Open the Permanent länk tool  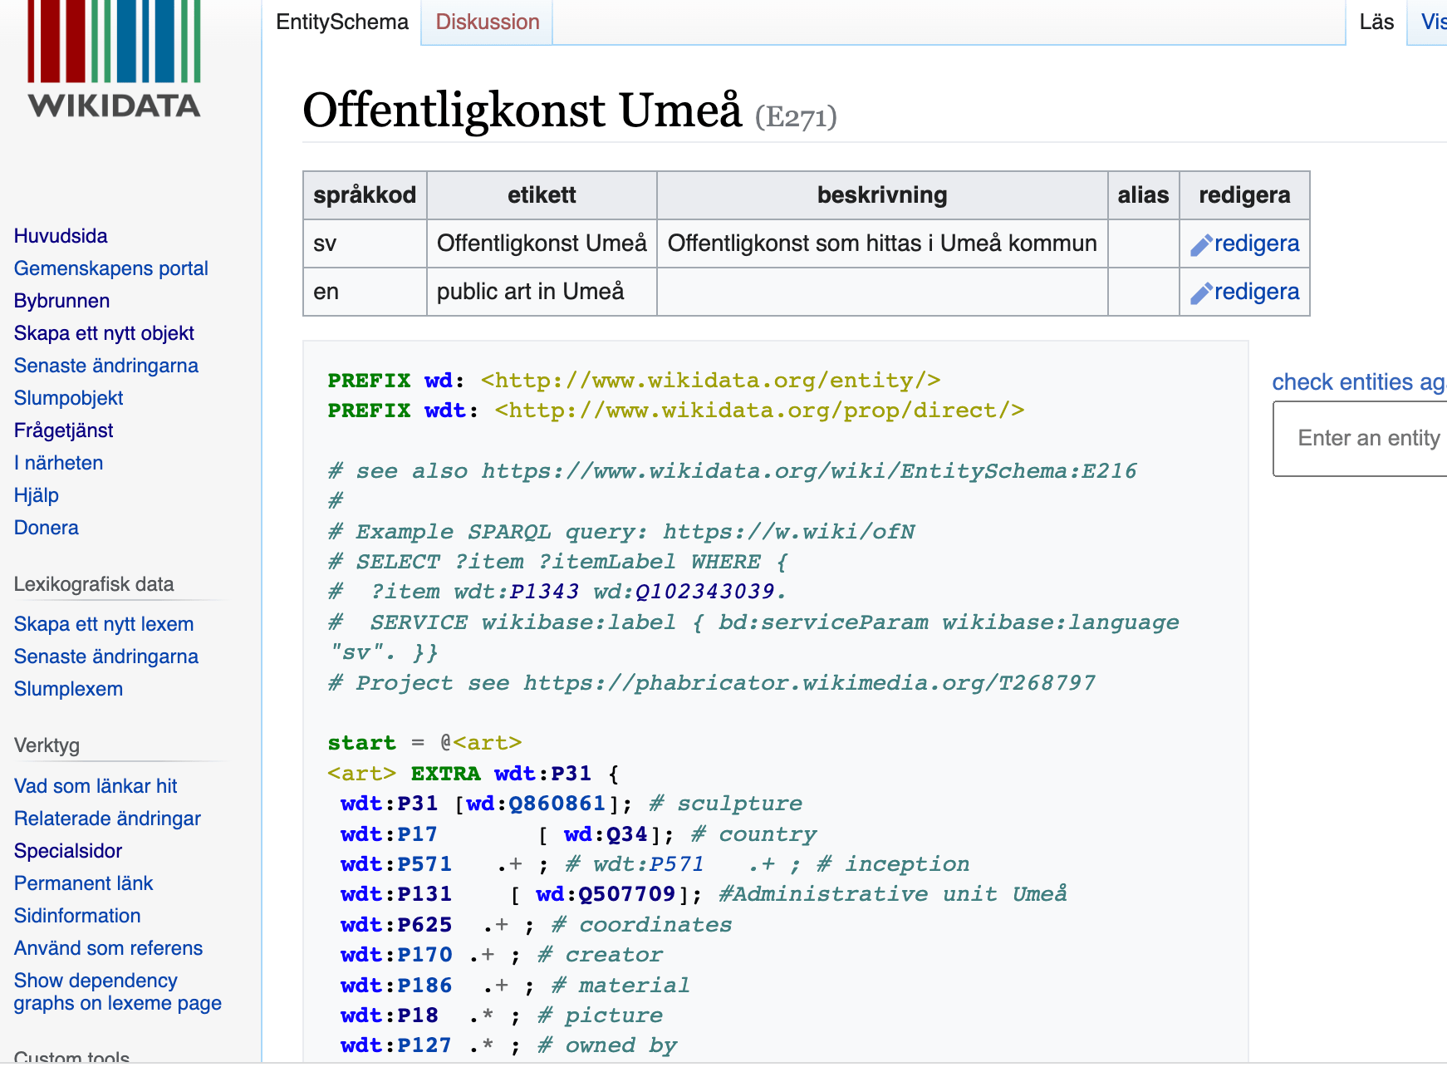[83, 883]
